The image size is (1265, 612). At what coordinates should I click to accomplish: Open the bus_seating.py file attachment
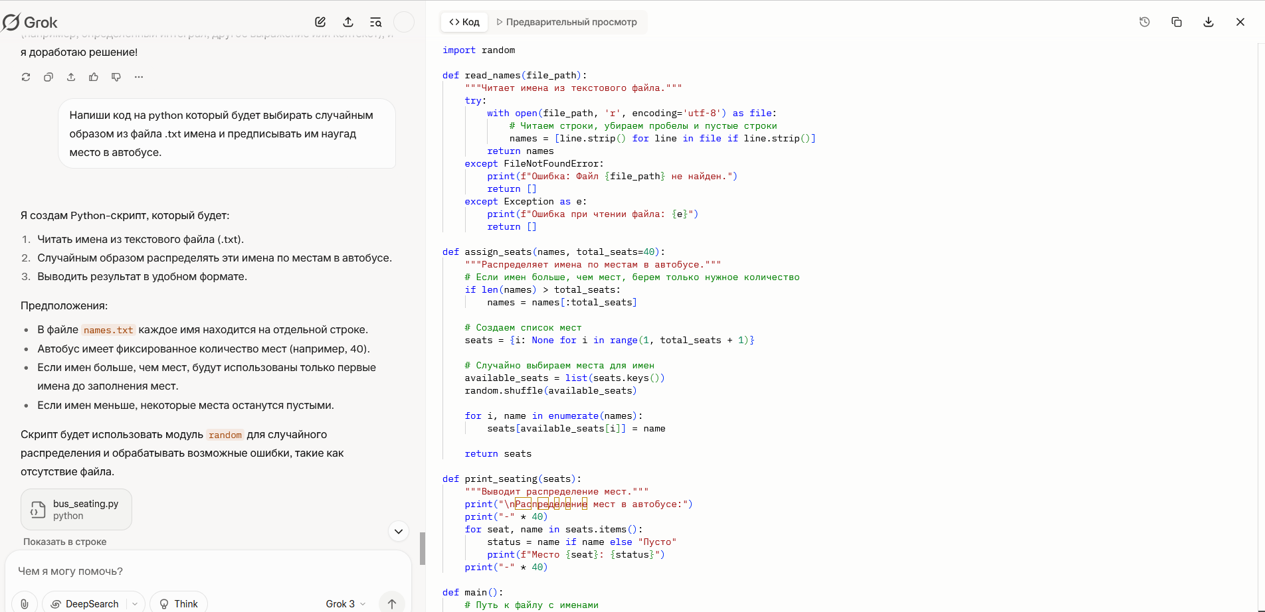[x=76, y=509]
